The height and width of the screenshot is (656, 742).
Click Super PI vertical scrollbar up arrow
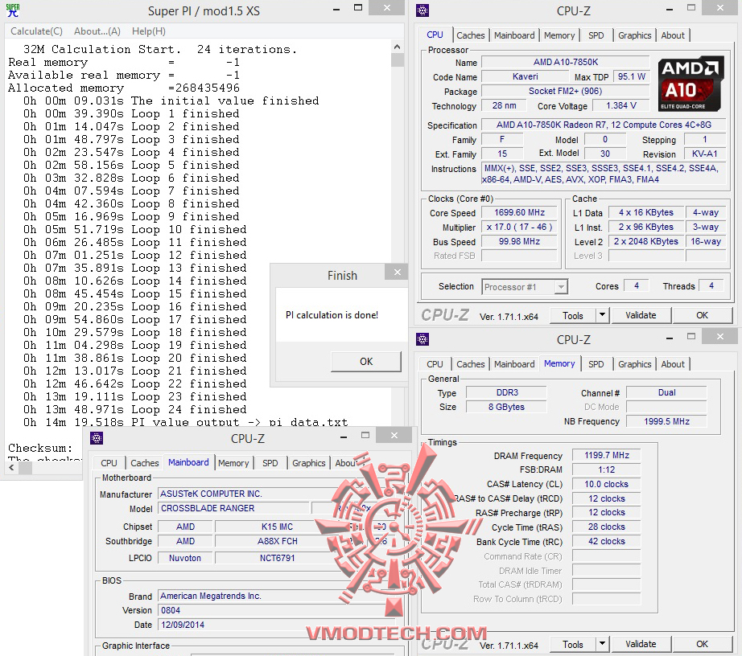point(397,47)
